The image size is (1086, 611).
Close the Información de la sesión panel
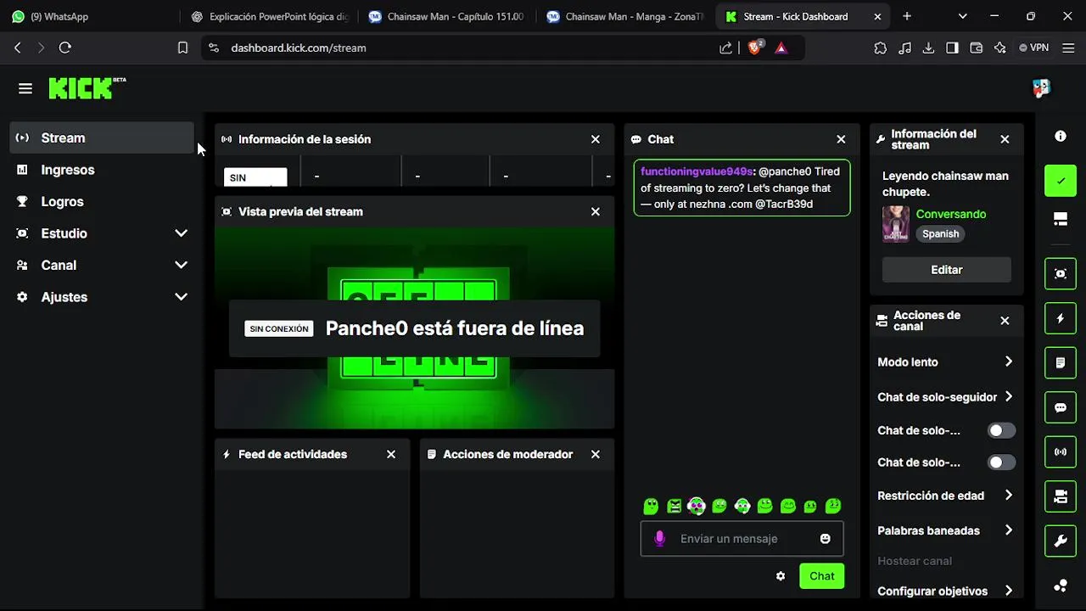(596, 139)
